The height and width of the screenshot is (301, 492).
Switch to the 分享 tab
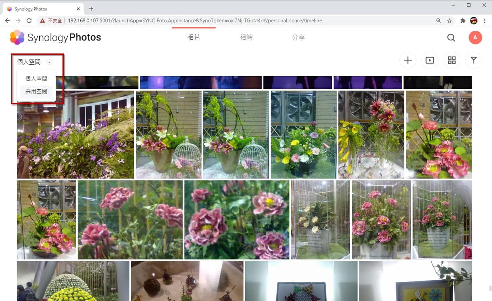pos(298,37)
